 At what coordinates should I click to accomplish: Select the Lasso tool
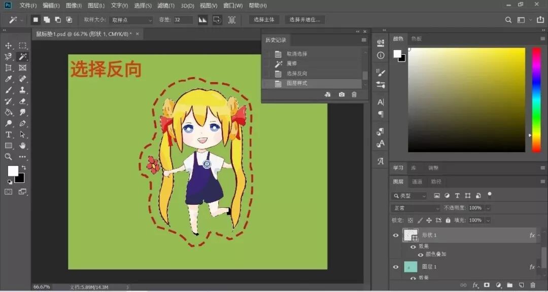(x=9, y=57)
